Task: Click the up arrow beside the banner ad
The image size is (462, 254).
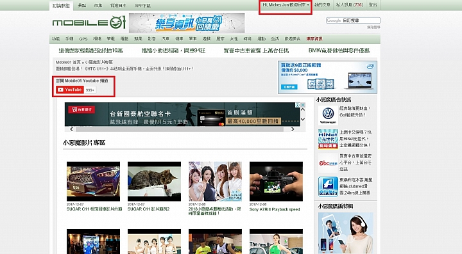Action: click(303, 110)
